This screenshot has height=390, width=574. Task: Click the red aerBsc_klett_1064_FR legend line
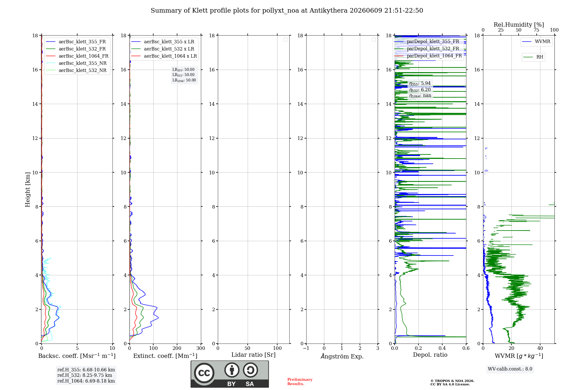[x=51, y=56]
